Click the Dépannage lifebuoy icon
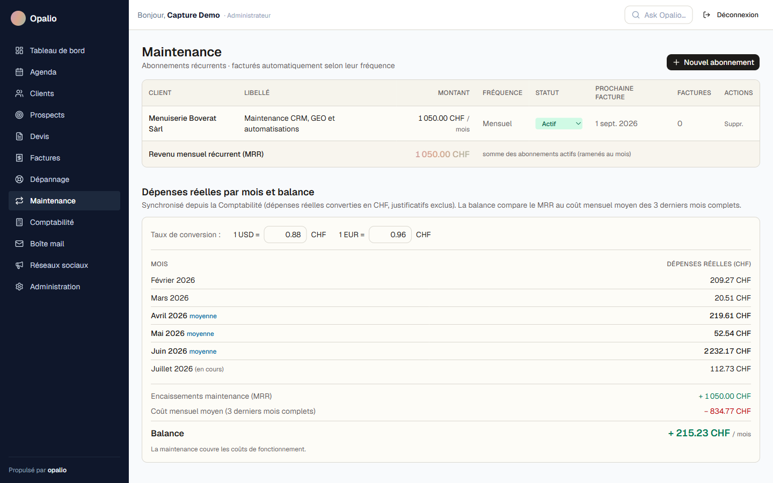The width and height of the screenshot is (773, 483). click(x=19, y=179)
